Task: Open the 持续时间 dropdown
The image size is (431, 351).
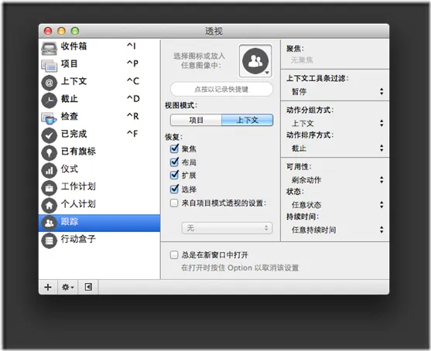Action: pyautogui.click(x=337, y=230)
